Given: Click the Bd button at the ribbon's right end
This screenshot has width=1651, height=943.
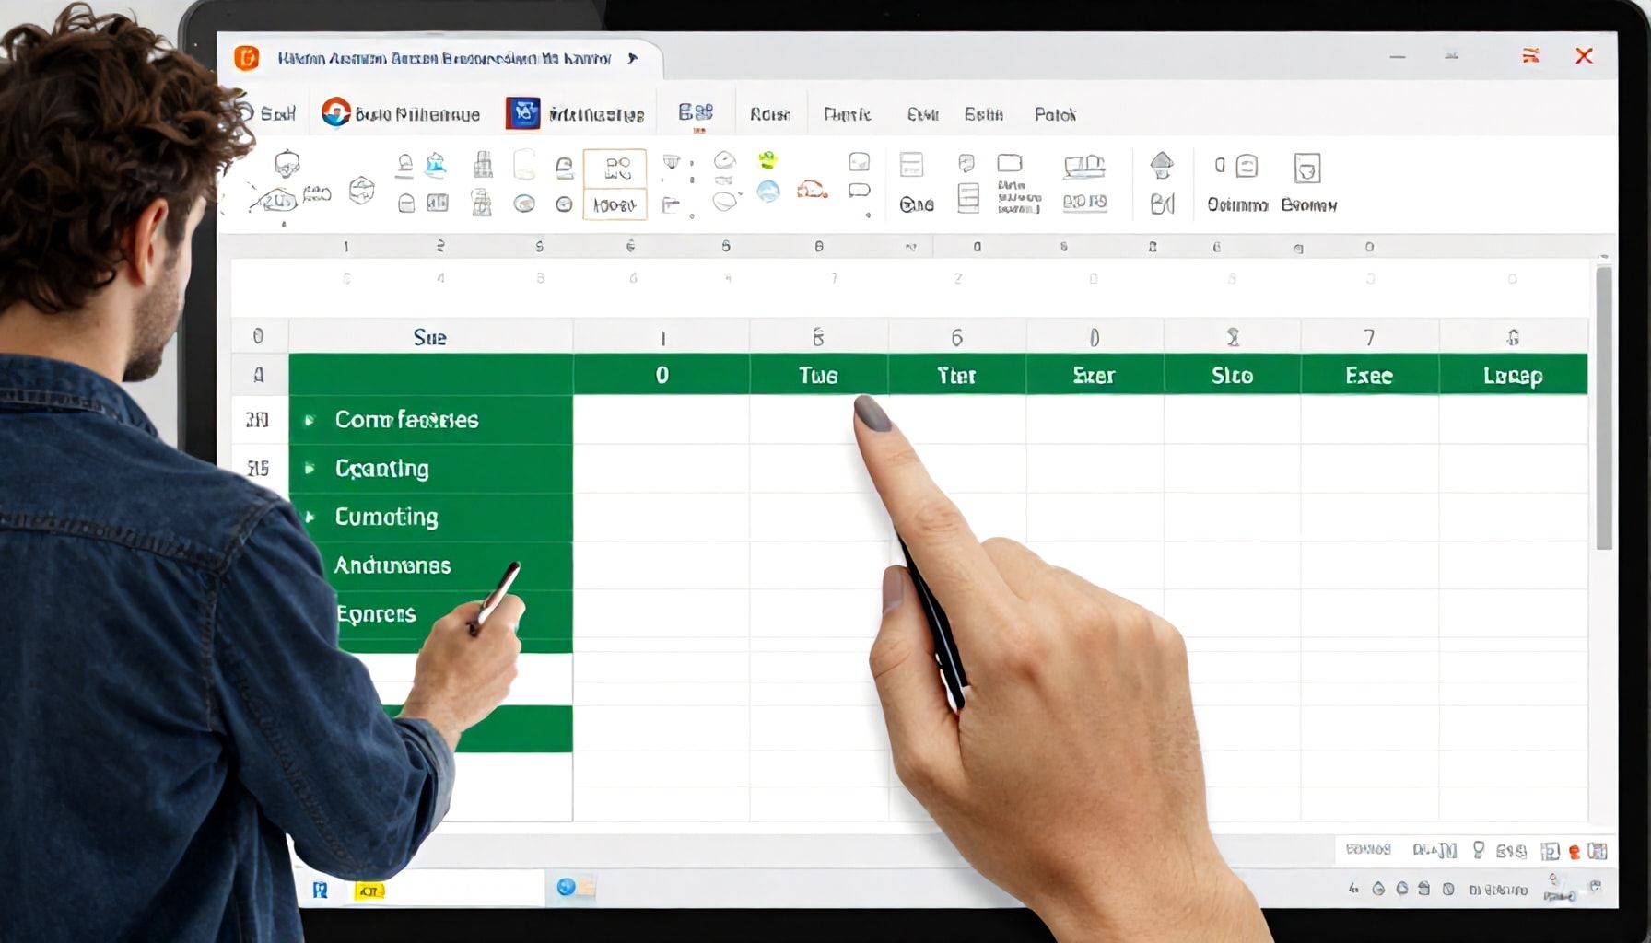Looking at the screenshot, I should (x=1161, y=203).
